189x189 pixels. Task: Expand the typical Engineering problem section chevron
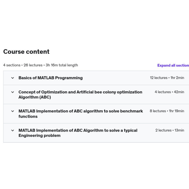click(13, 130)
